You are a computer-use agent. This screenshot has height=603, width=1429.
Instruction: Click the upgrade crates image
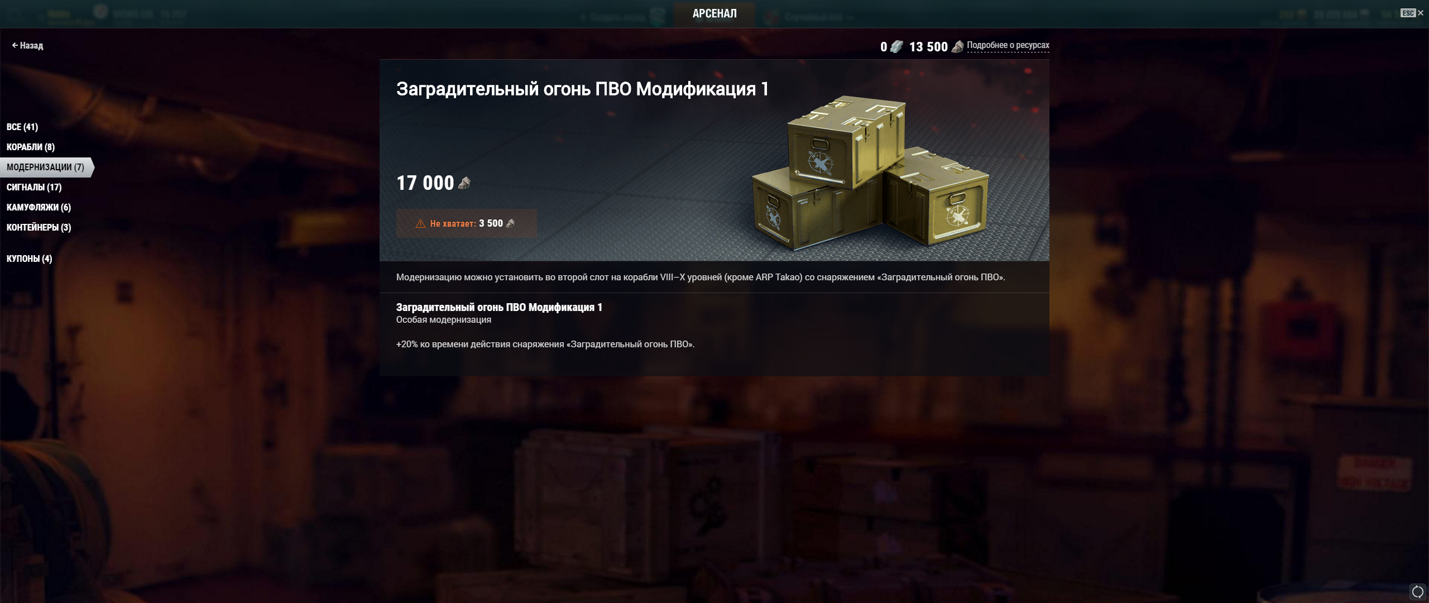tap(871, 173)
